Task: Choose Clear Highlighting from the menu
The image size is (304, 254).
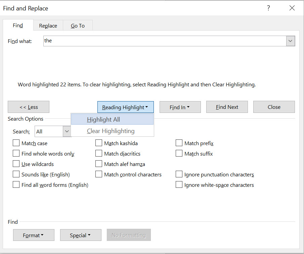Action: tap(112, 131)
